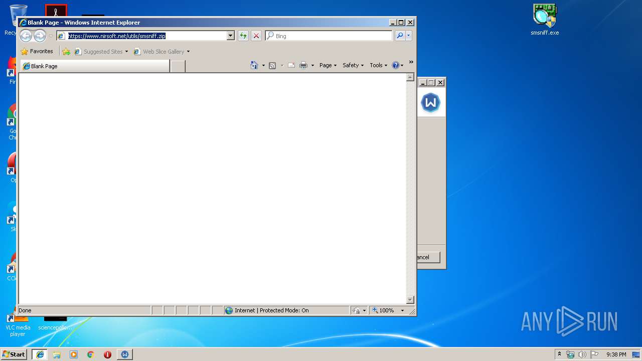Open the privacy lock status dropdown

coord(360,310)
